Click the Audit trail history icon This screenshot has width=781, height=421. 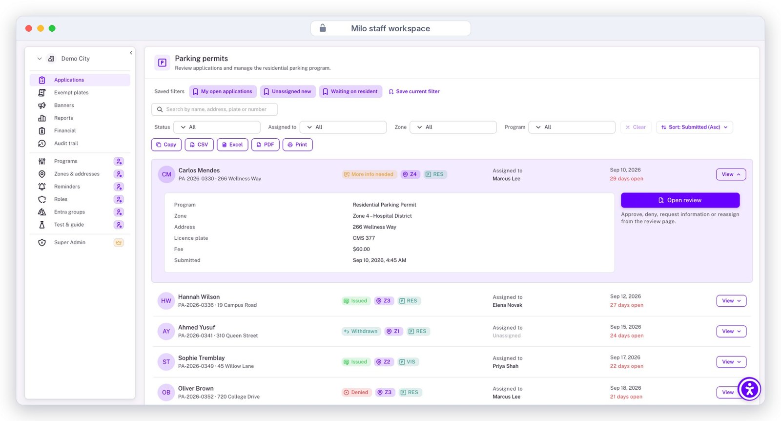(x=42, y=144)
